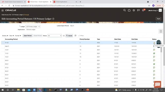
Task: Go to the Oracle home page icon
Action: click(129, 10)
